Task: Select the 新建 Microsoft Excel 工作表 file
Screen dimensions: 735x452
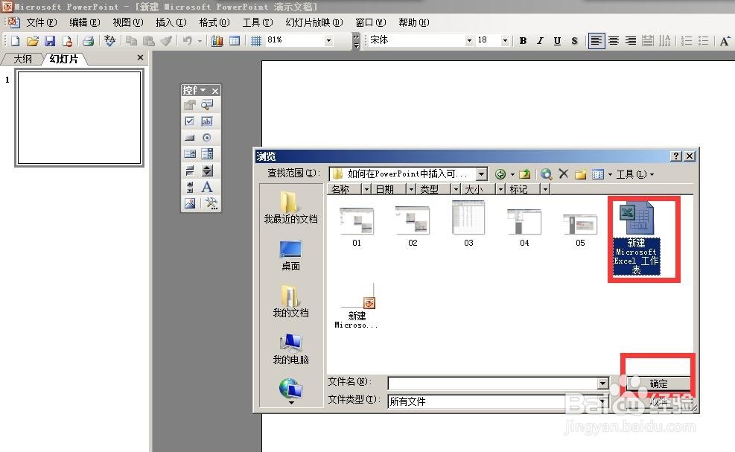Action: (x=637, y=238)
